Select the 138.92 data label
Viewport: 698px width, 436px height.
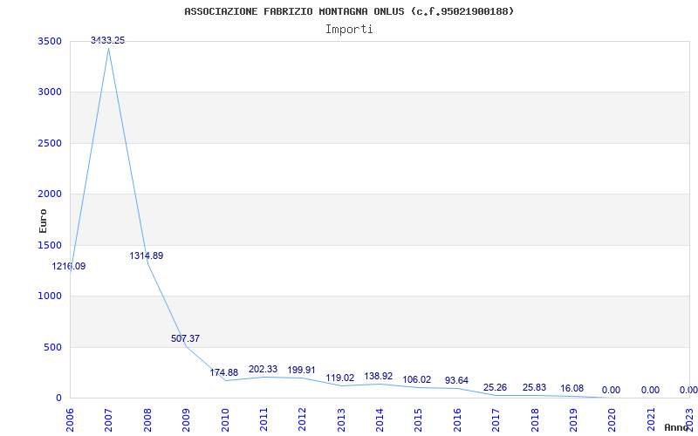point(379,377)
